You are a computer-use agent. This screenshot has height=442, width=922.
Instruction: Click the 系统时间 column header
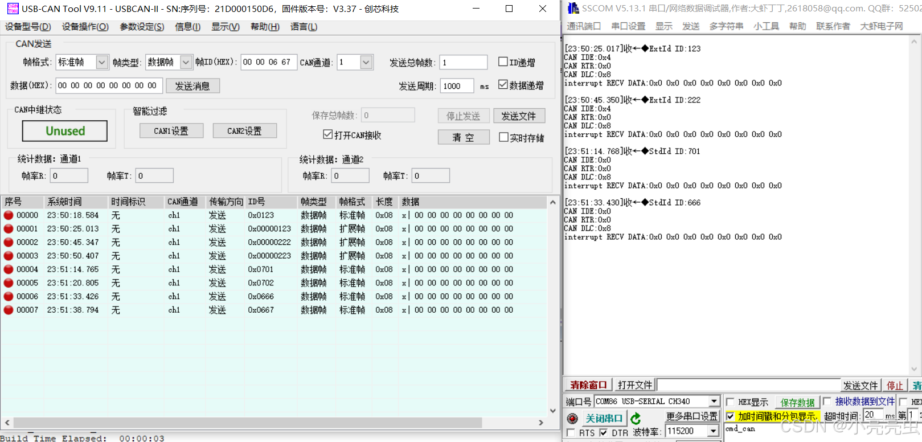(76, 202)
